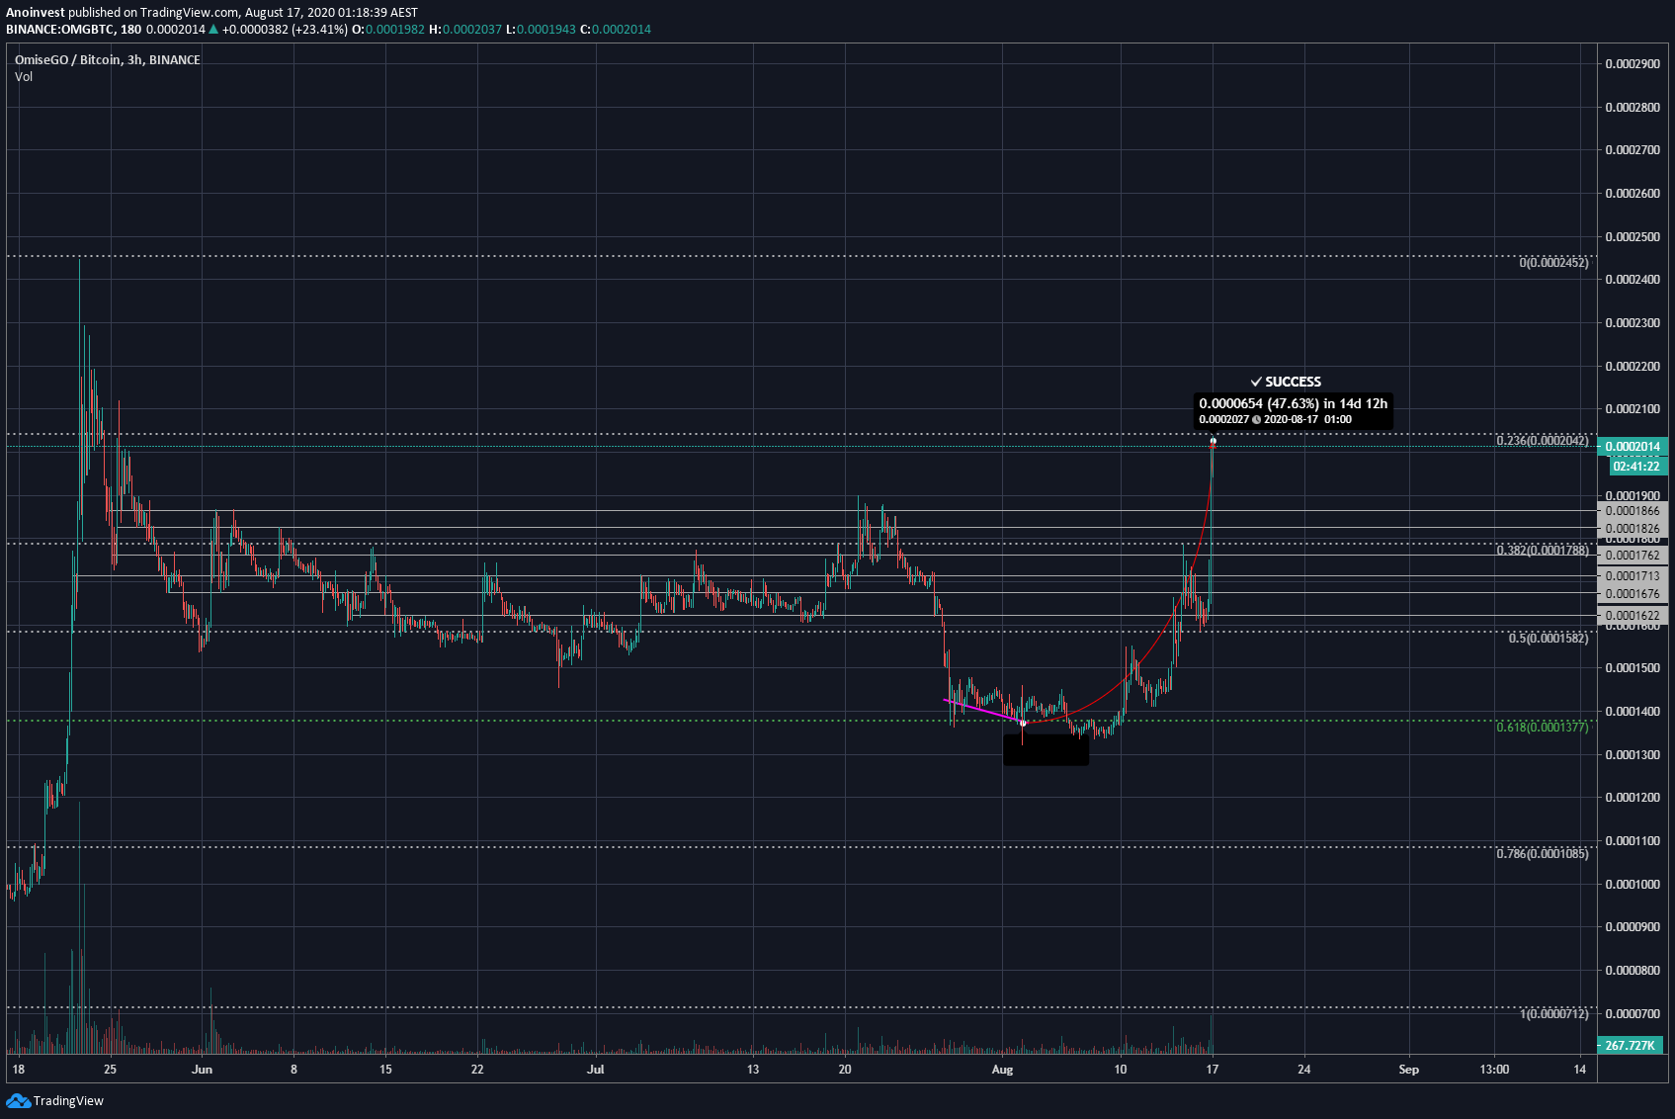
Task: Click the 13:00 label on time axis
Action: click(x=1494, y=1069)
